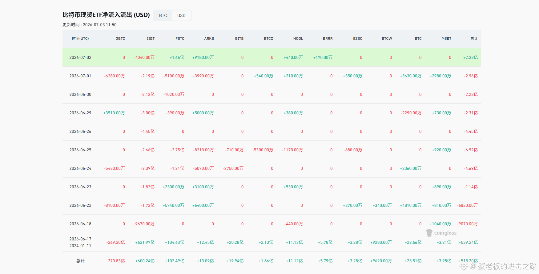Click the BTC grand total +23.51亿
The width and height of the screenshot is (539, 274).
(413, 261)
